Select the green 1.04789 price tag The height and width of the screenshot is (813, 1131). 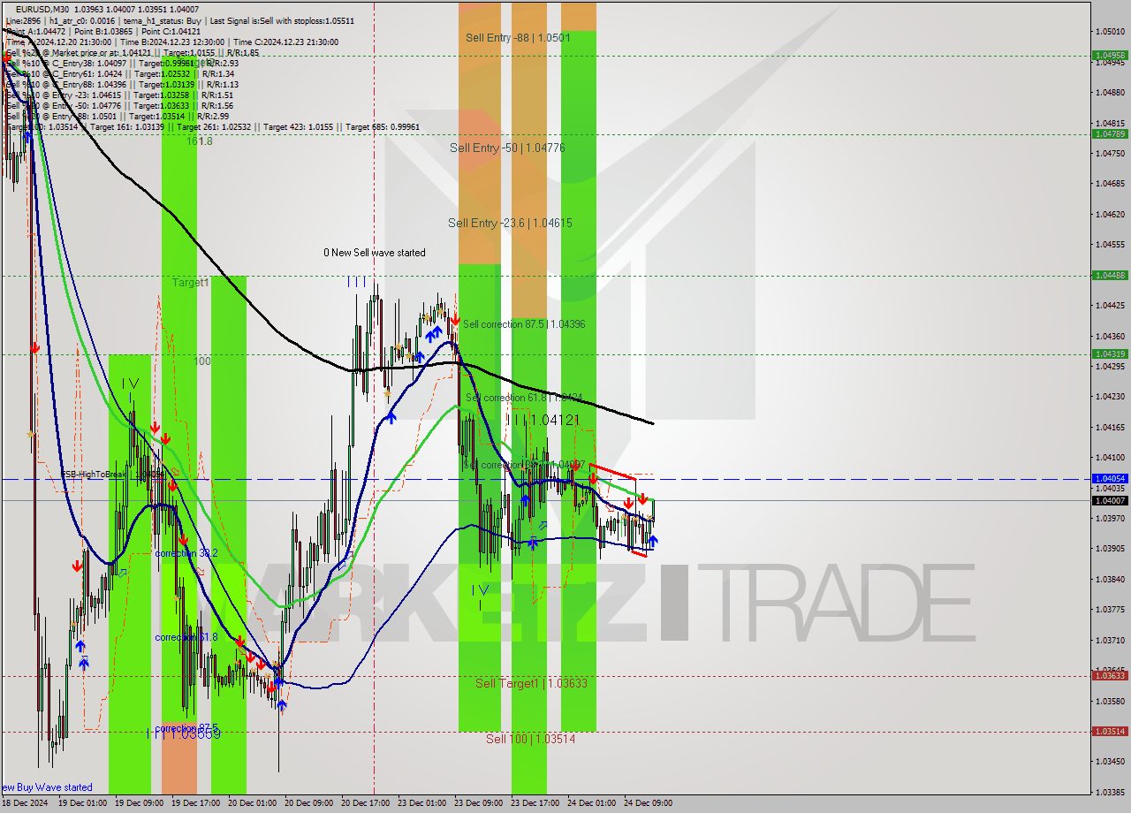(x=1110, y=134)
